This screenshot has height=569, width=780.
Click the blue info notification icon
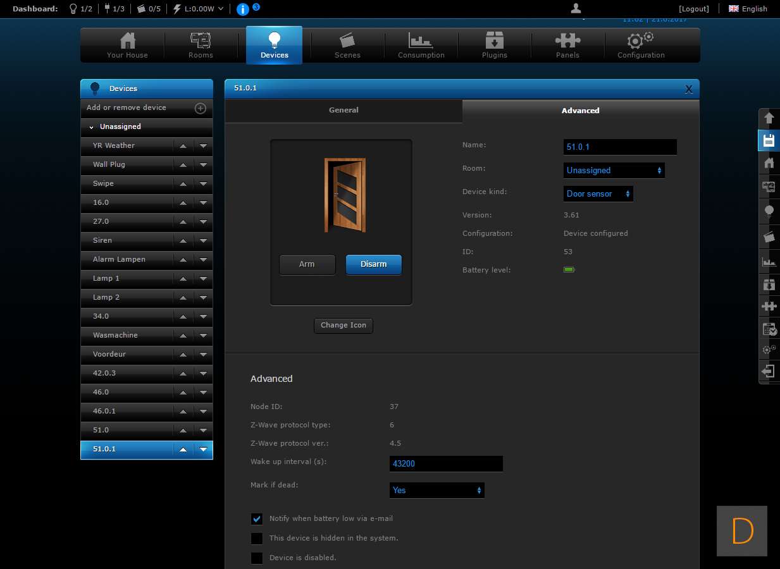click(242, 9)
